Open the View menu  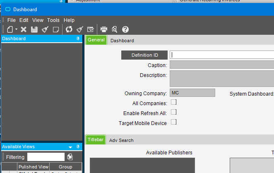click(x=38, y=20)
